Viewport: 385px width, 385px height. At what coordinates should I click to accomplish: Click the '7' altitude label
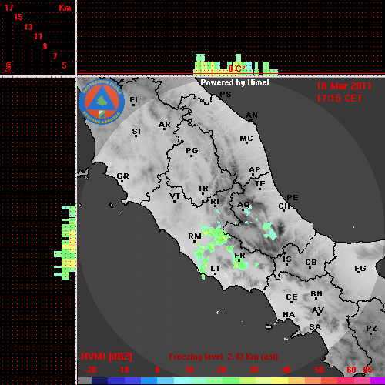(55, 56)
